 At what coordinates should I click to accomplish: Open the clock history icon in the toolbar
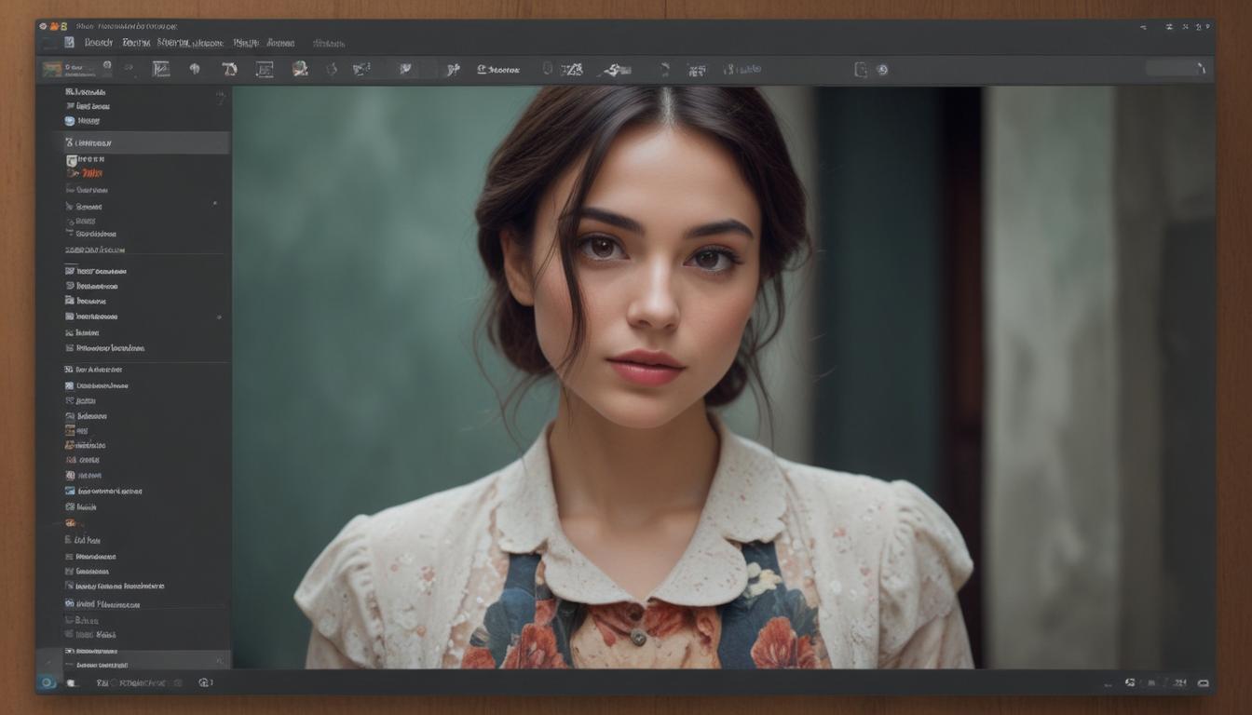(x=881, y=70)
